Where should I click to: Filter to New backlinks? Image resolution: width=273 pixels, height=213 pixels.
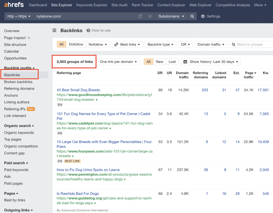click(159, 62)
